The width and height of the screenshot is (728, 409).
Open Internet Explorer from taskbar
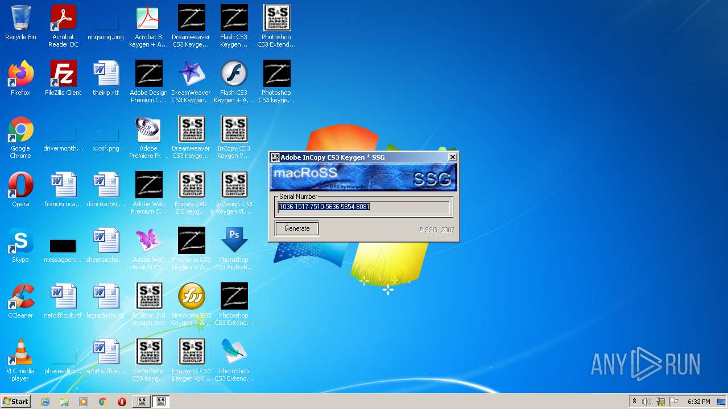(x=45, y=402)
